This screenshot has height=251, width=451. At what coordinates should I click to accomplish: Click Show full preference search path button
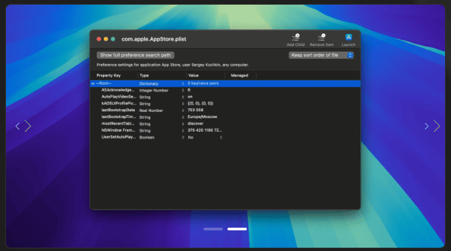[136, 55]
